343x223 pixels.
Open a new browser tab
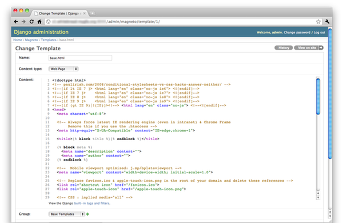pos(92,13)
